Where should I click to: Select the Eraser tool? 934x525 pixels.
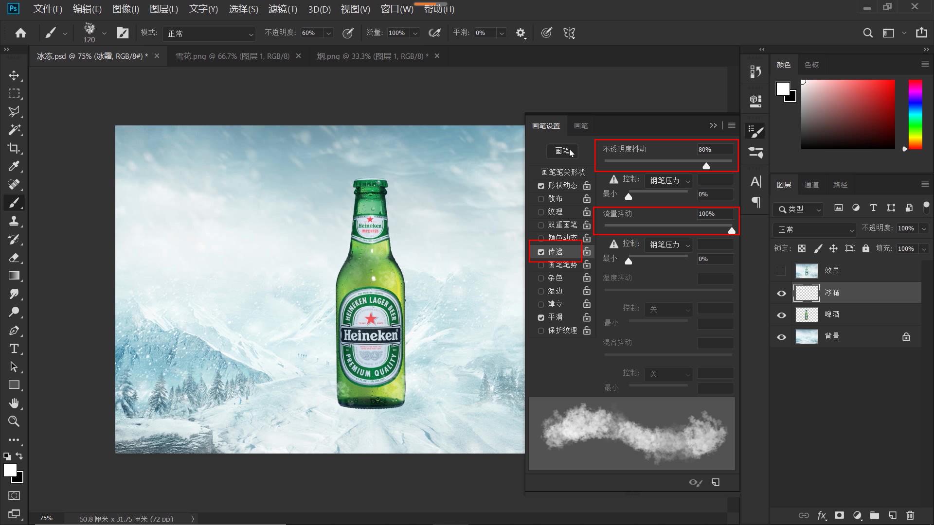pyautogui.click(x=14, y=258)
